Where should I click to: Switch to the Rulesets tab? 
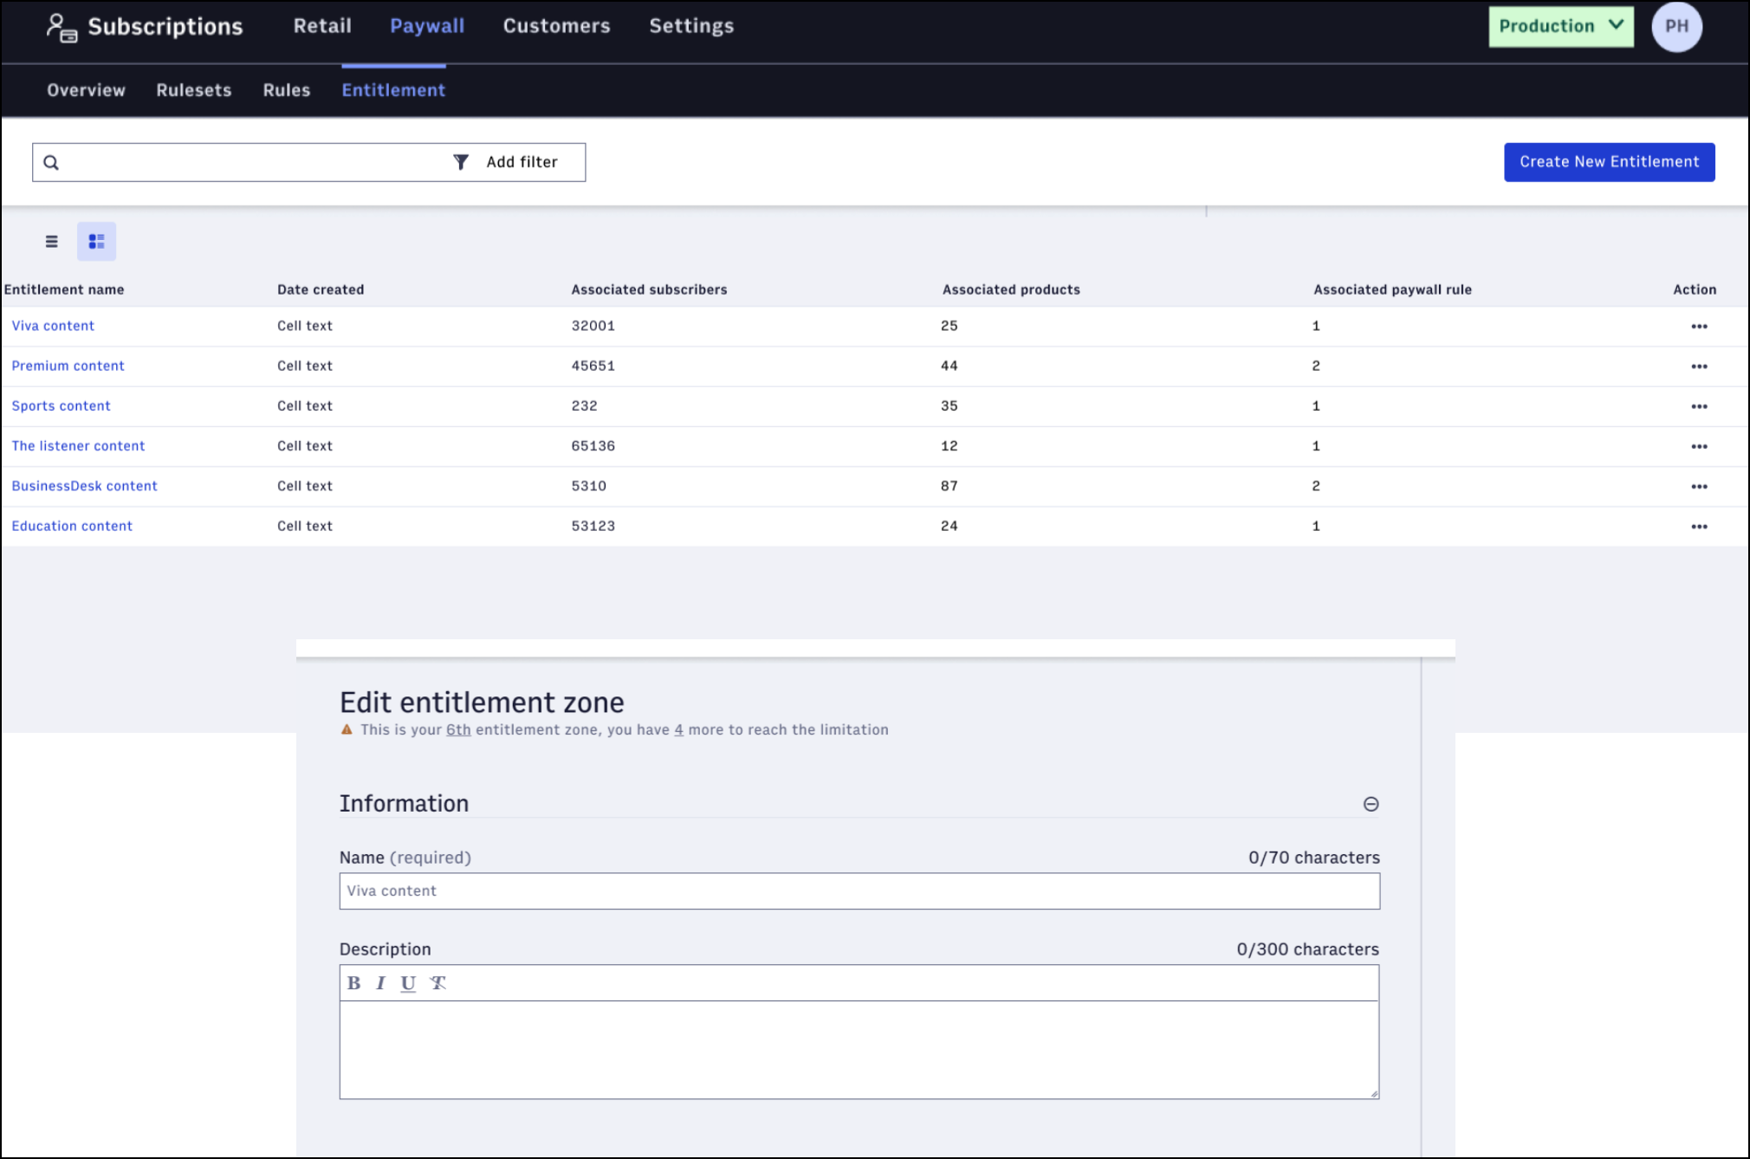pos(194,90)
